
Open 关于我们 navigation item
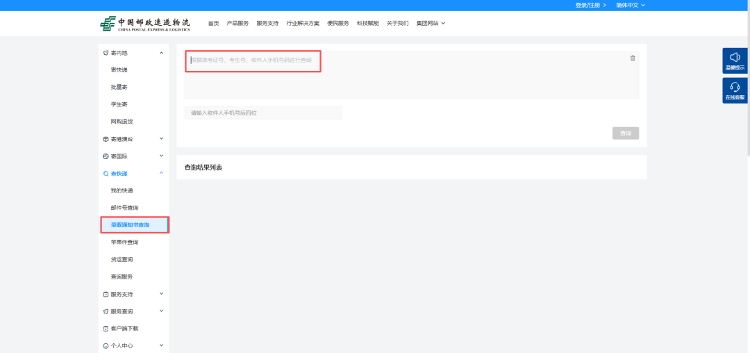(397, 24)
